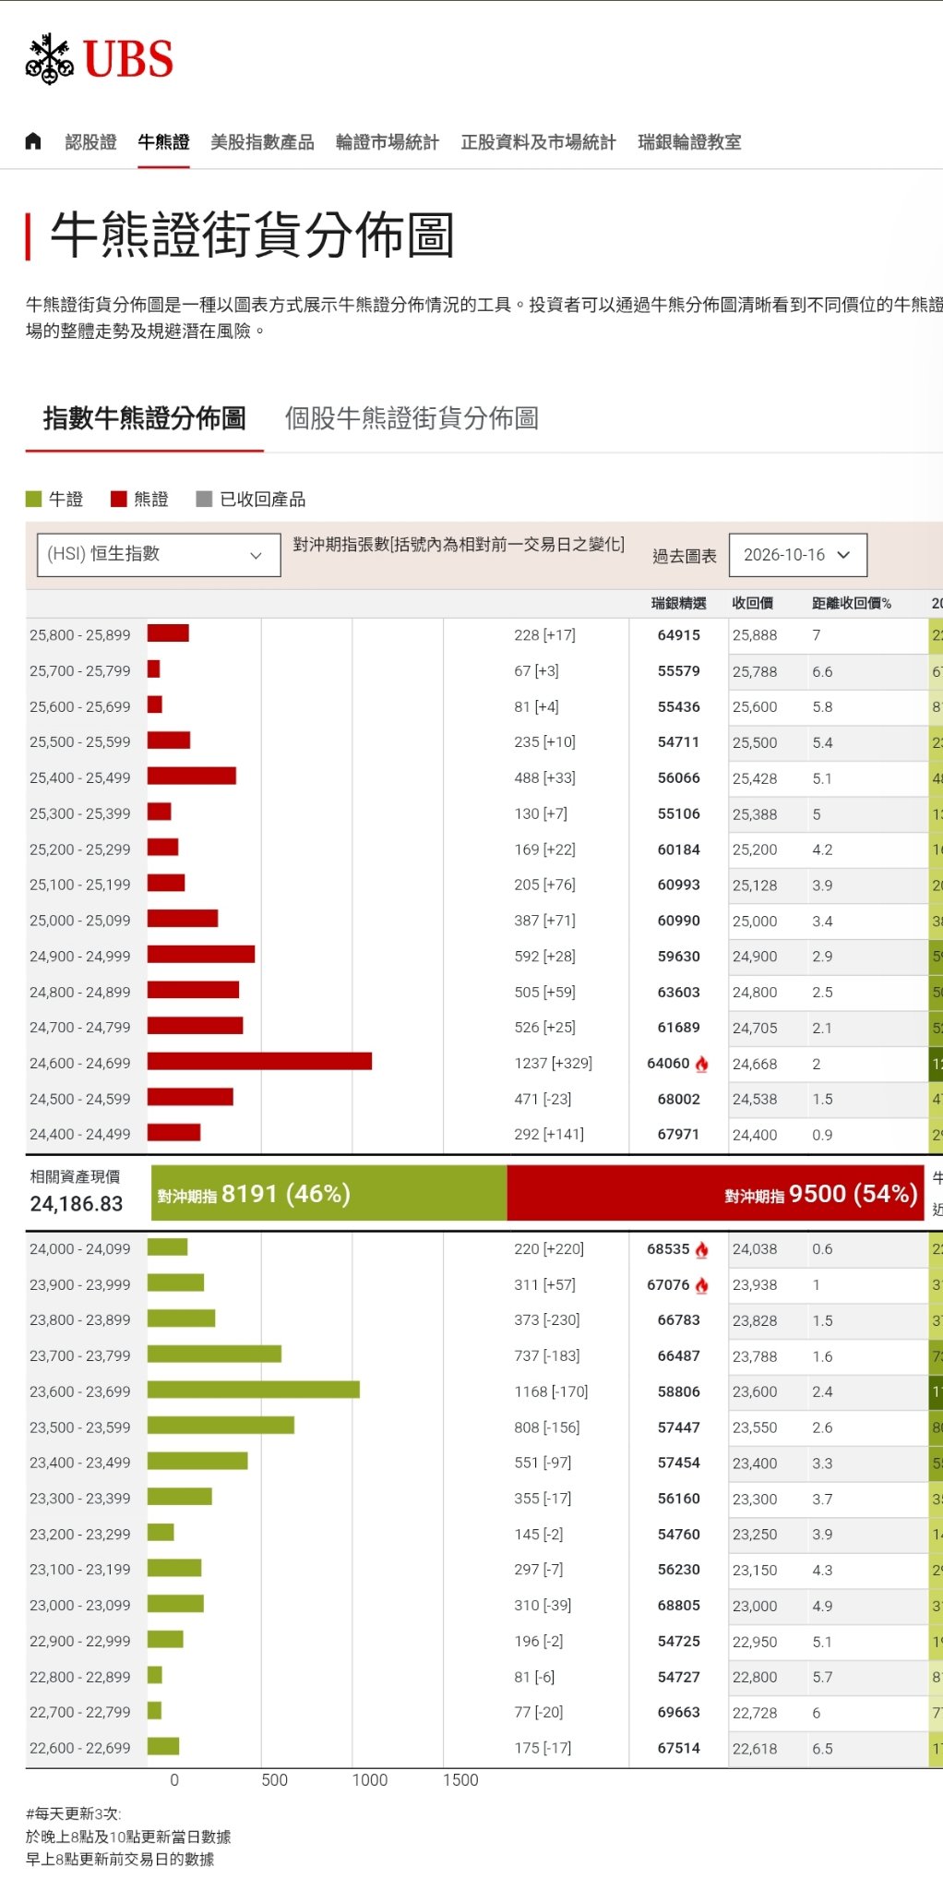
Task: Click range label 24,400 - 24,499
Action: pos(80,1135)
